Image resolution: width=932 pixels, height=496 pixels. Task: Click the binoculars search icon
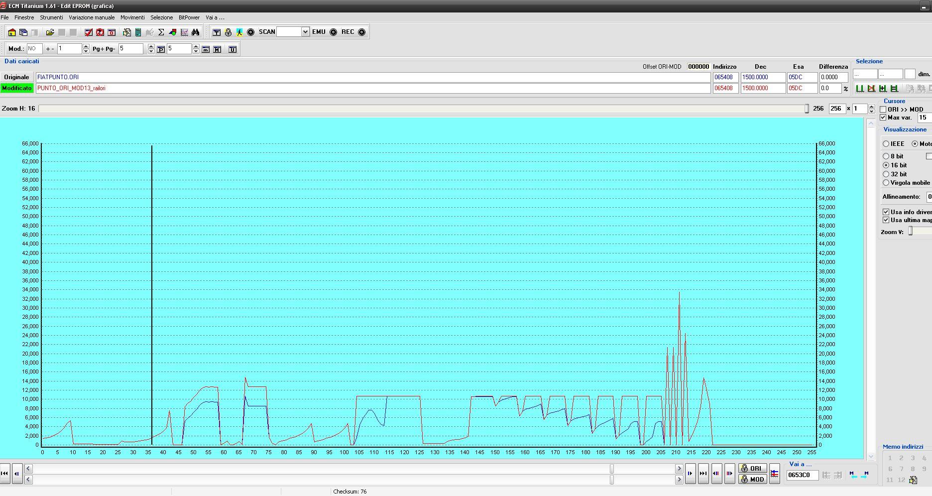[195, 32]
